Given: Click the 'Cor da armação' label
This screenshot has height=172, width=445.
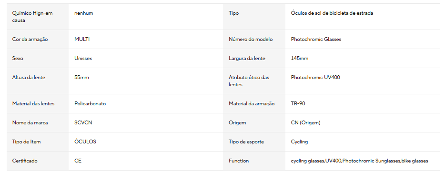Looking at the screenshot, I should (30, 40).
